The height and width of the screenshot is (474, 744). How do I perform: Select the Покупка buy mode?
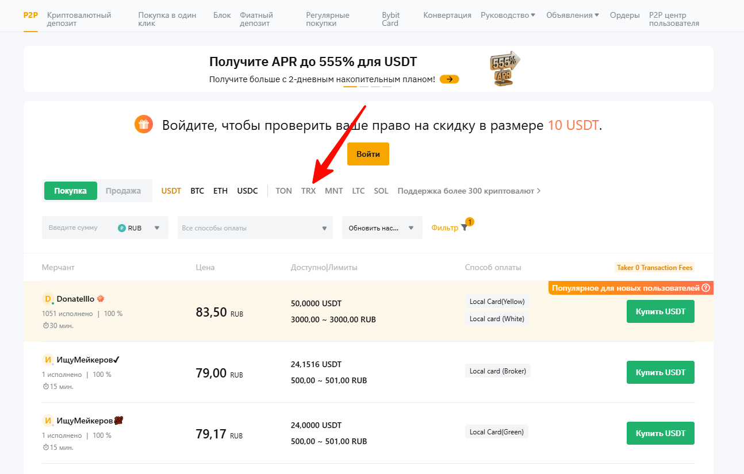pyautogui.click(x=70, y=191)
